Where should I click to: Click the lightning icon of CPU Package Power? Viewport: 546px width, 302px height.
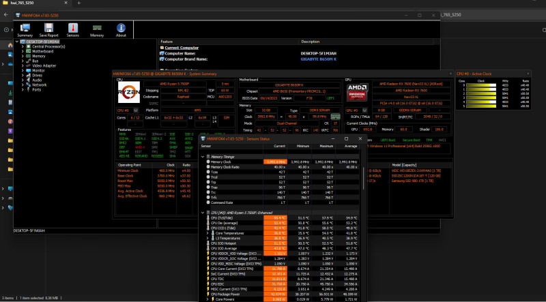pyautogui.click(x=208, y=294)
